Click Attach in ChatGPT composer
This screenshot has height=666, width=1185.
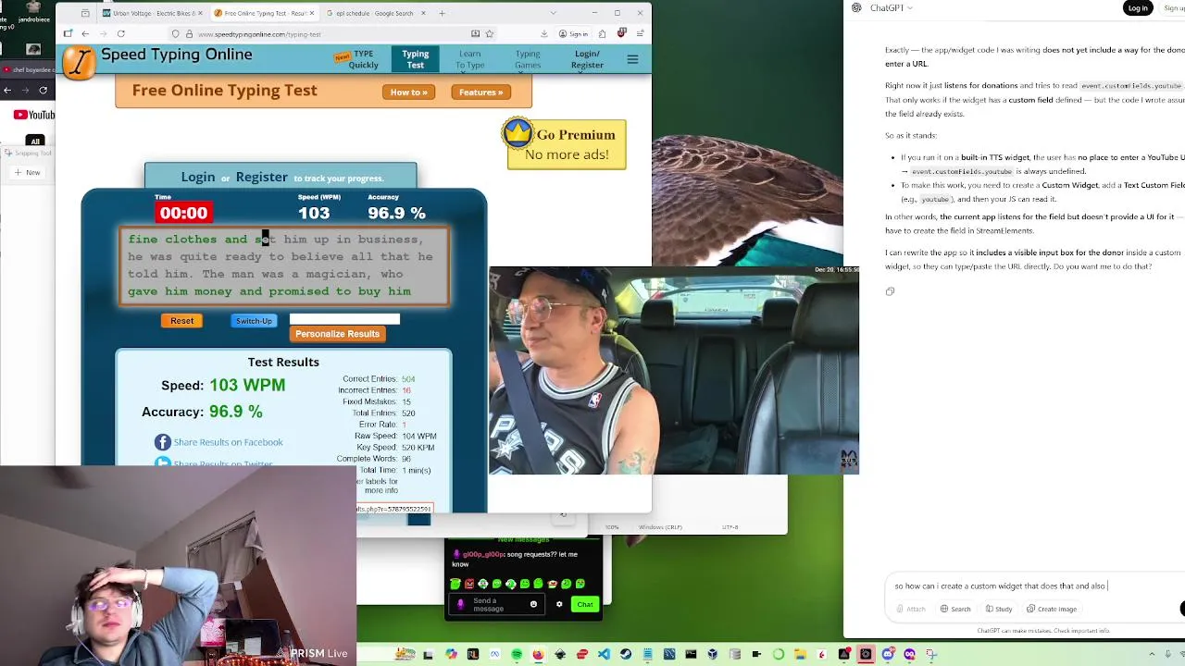coord(911,609)
